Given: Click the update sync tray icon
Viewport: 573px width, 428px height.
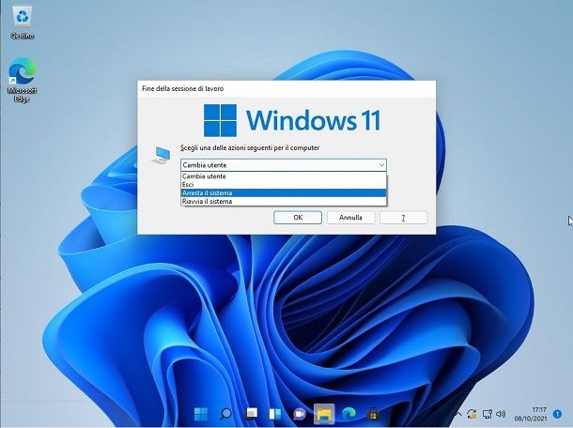Looking at the screenshot, I should pyautogui.click(x=472, y=414).
